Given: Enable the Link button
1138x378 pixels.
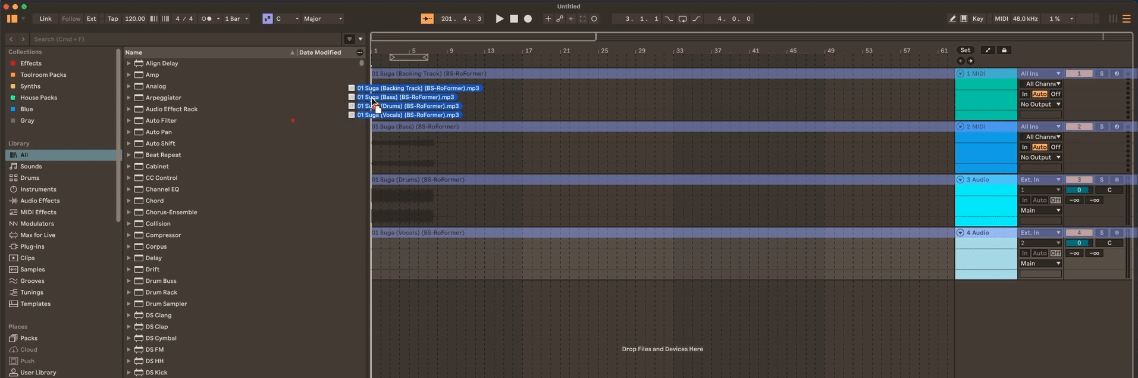Looking at the screenshot, I should 45,19.
